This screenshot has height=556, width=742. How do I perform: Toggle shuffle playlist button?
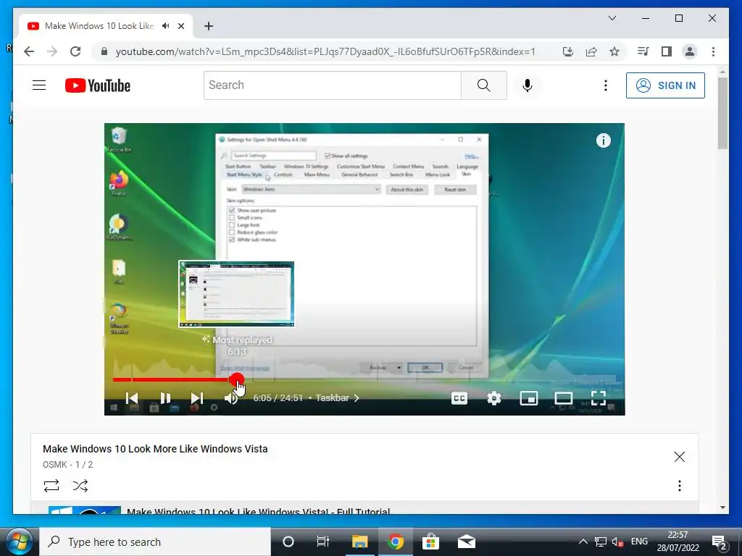point(80,486)
